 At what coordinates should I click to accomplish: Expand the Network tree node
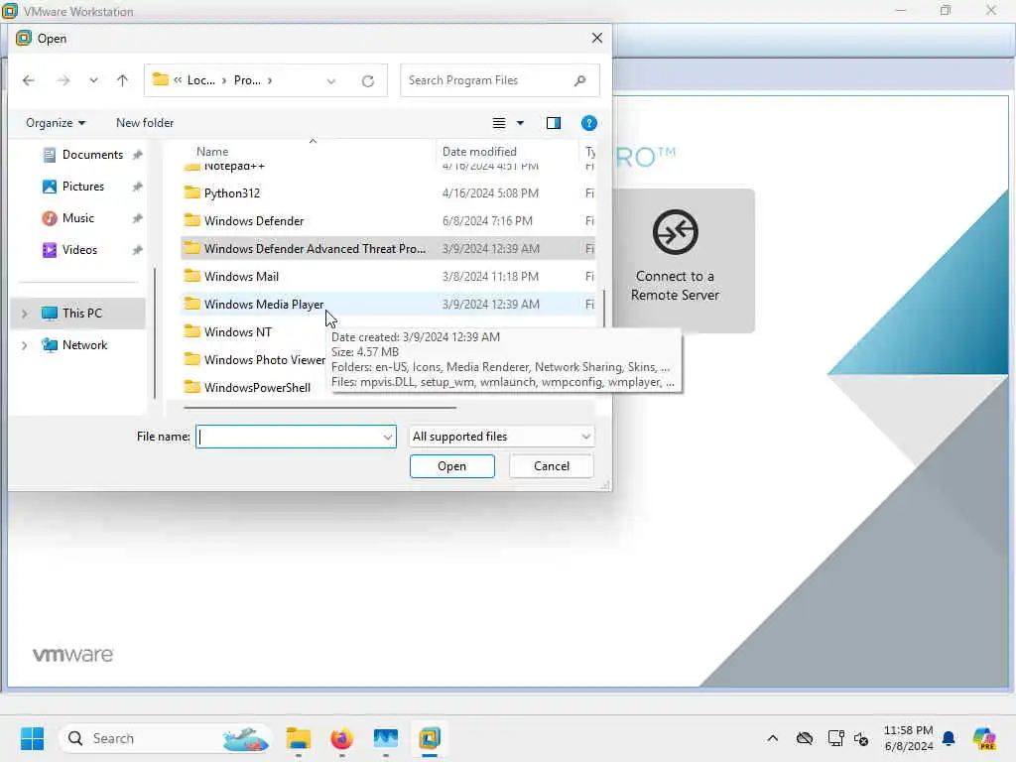click(25, 345)
